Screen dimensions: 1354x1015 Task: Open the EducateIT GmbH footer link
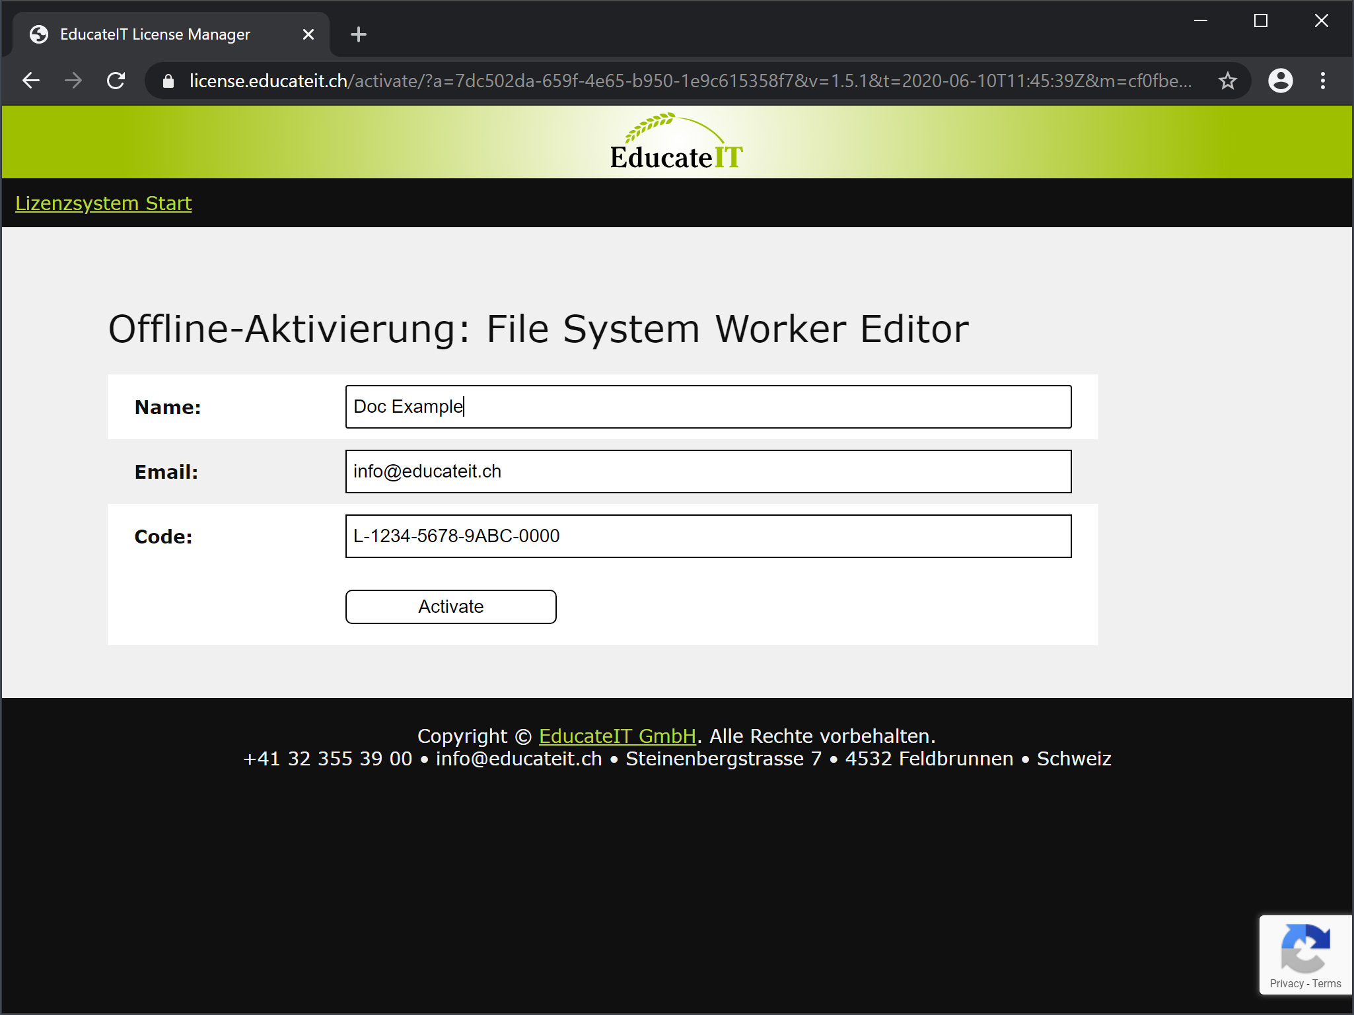pos(617,736)
